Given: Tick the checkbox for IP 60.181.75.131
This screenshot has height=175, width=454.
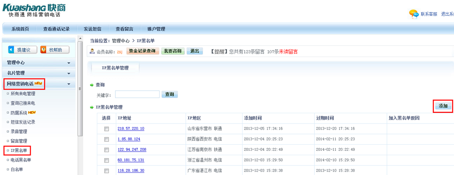Looking at the screenshot, I should click(106, 160).
